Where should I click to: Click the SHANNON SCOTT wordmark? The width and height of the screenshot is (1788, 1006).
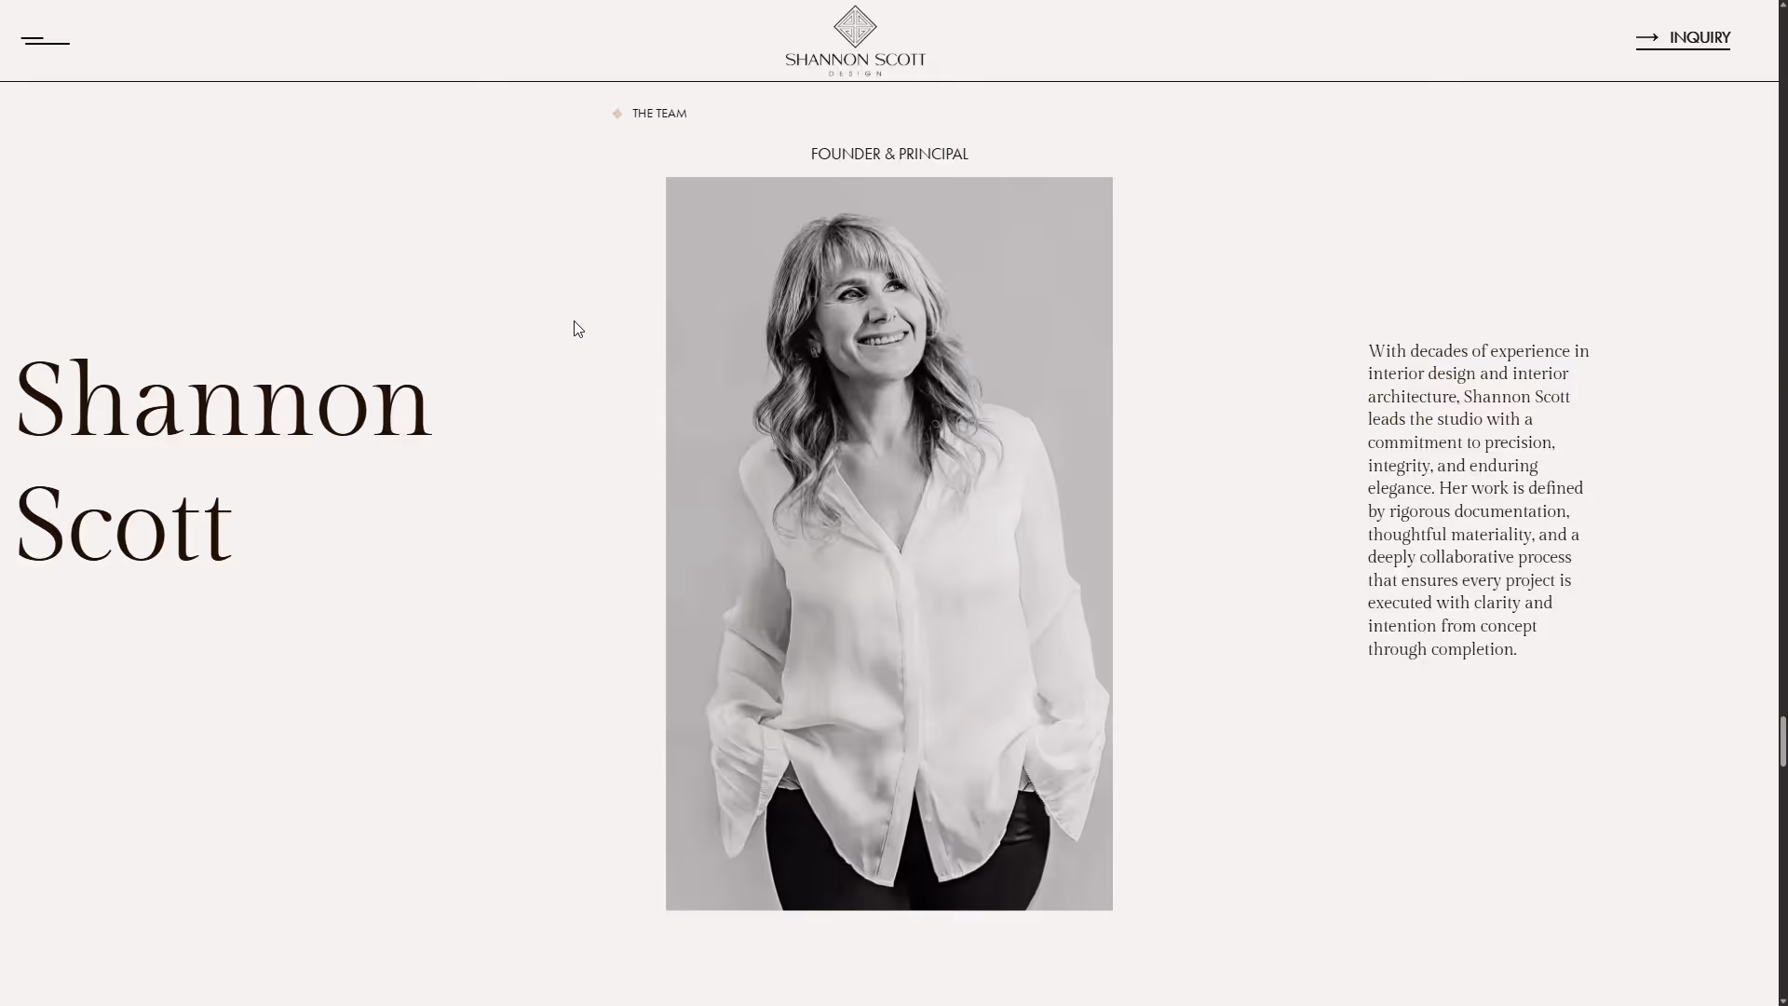pos(855,60)
